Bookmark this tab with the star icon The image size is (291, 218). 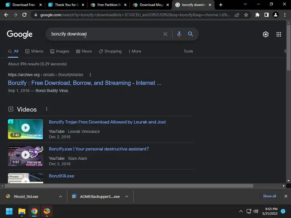point(246,15)
